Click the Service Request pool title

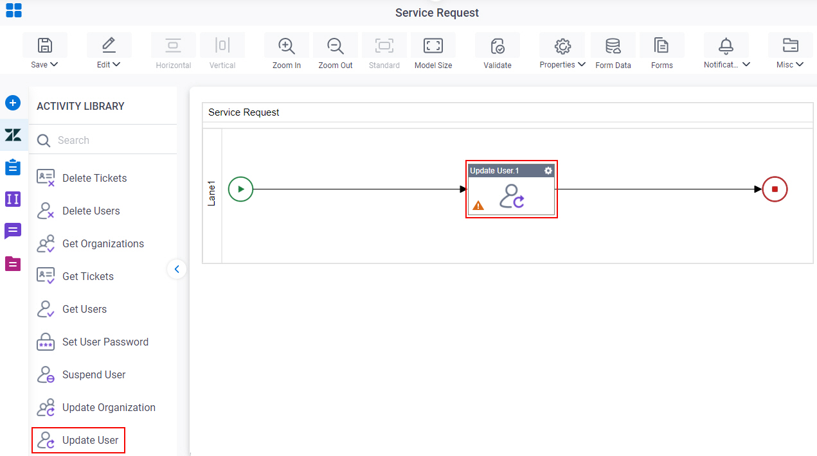(x=244, y=112)
